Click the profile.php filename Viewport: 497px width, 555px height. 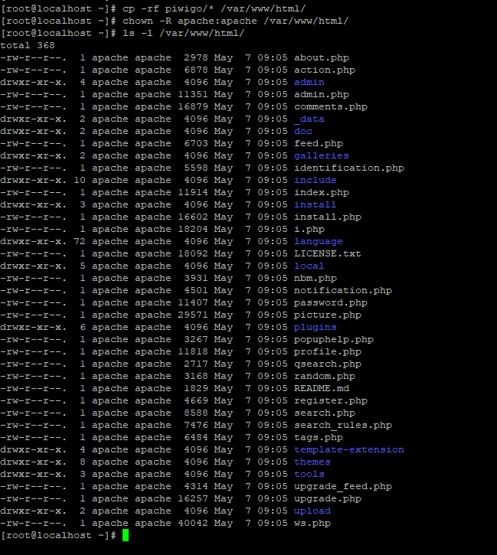[328, 352]
